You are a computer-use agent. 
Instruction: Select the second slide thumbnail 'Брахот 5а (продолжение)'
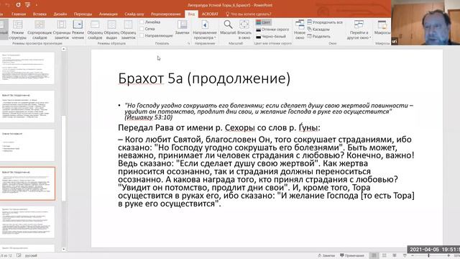(x=27, y=106)
